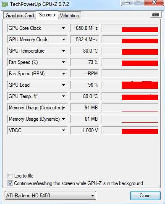Screen dimensions: 165x204
Task: Expand the GPU Memory Clock dropdown arrow
Action: pos(63,40)
